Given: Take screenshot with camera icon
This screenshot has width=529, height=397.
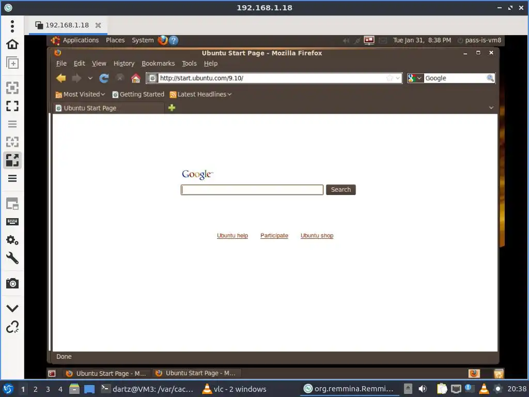Looking at the screenshot, I should coord(12,283).
